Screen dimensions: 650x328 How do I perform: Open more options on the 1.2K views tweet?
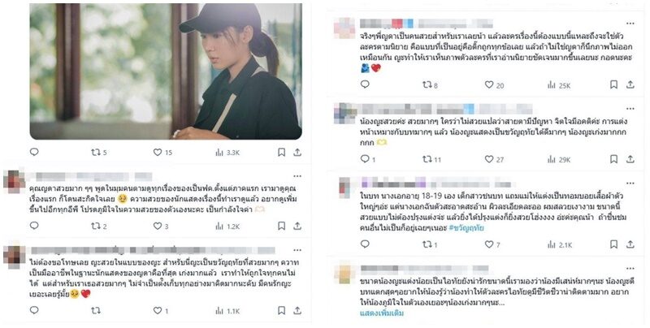(x=297, y=176)
